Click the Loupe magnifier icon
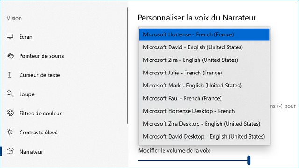Image resolution: width=299 pixels, height=168 pixels. [x=10, y=94]
